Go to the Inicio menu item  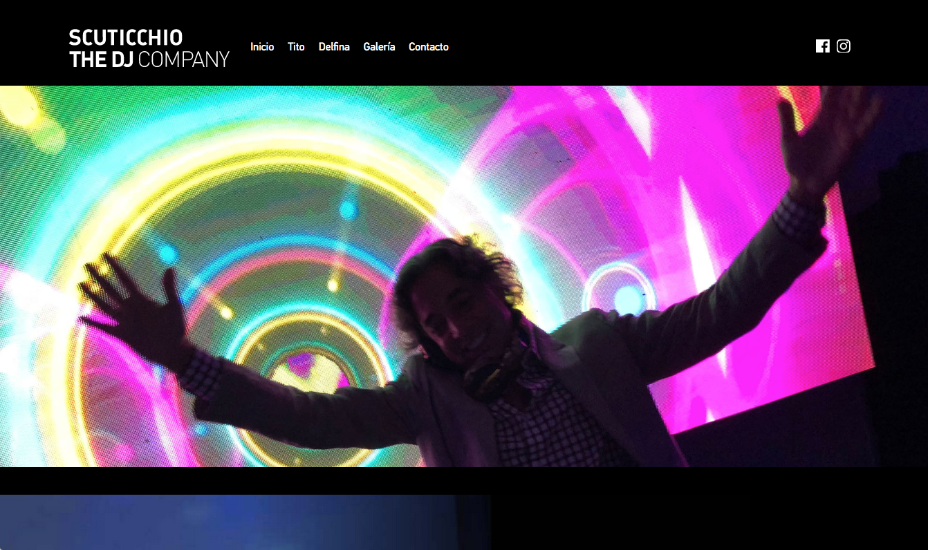point(262,47)
